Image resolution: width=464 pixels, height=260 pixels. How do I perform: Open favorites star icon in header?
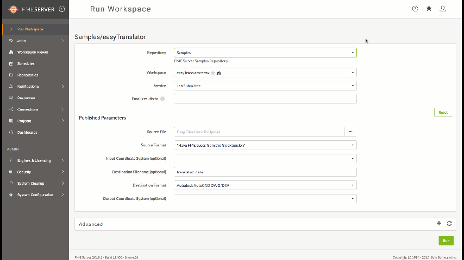pyautogui.click(x=429, y=9)
